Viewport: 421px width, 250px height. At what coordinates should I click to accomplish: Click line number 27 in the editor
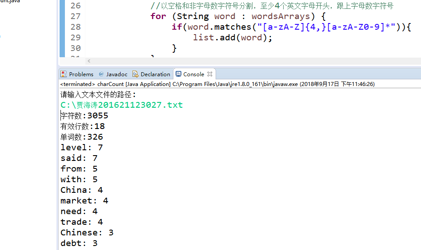[x=76, y=16]
